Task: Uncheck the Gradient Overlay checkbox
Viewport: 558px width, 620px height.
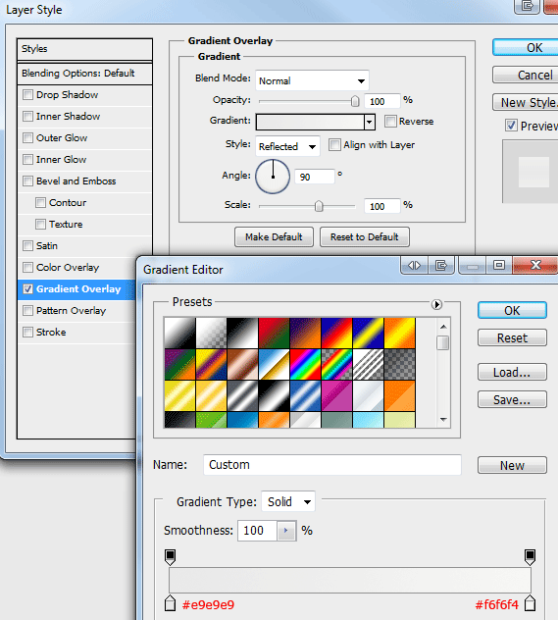Action: click(x=27, y=289)
